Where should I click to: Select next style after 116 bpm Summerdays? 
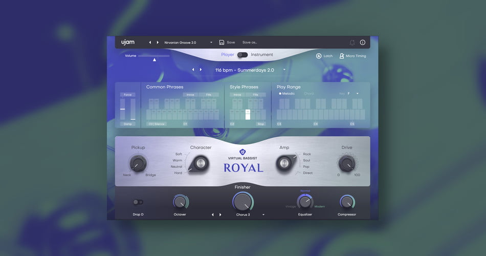(x=201, y=70)
